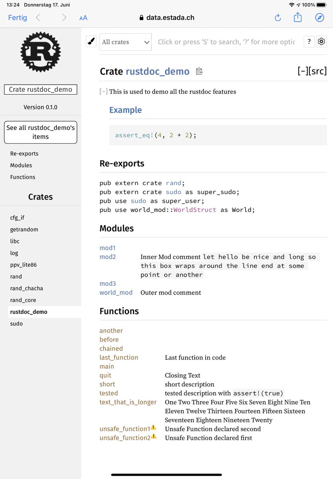The image size is (333, 479).
Task: Tap data.estada.ch address bar
Action: coord(167,18)
